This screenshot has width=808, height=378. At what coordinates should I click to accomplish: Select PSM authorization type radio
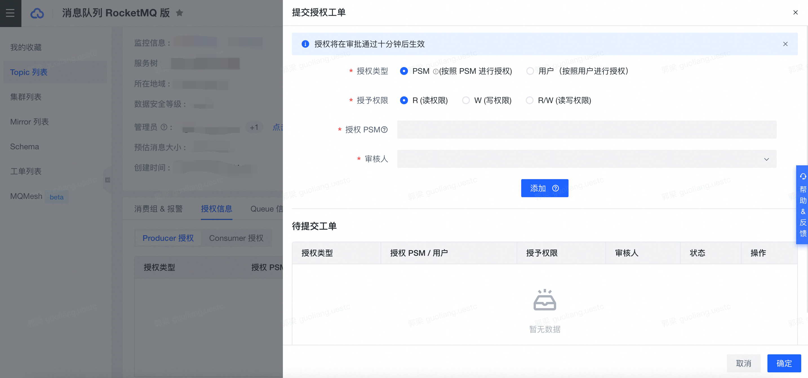(x=404, y=71)
